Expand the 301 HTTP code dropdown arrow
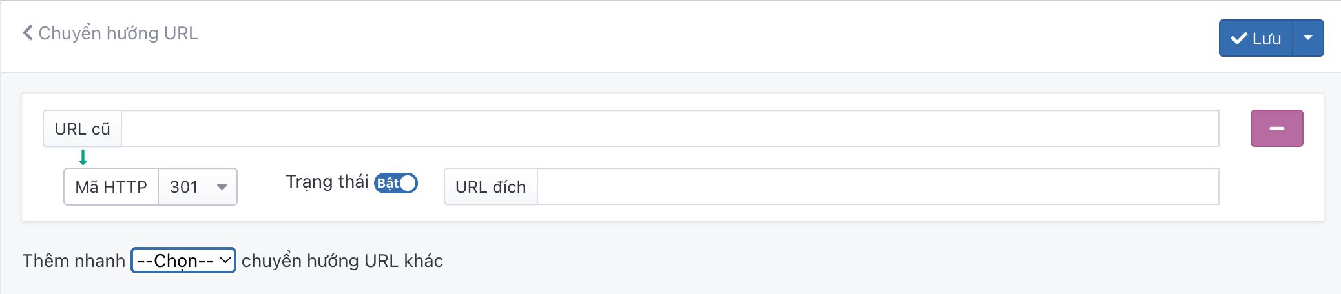The image size is (1341, 294). [x=222, y=187]
